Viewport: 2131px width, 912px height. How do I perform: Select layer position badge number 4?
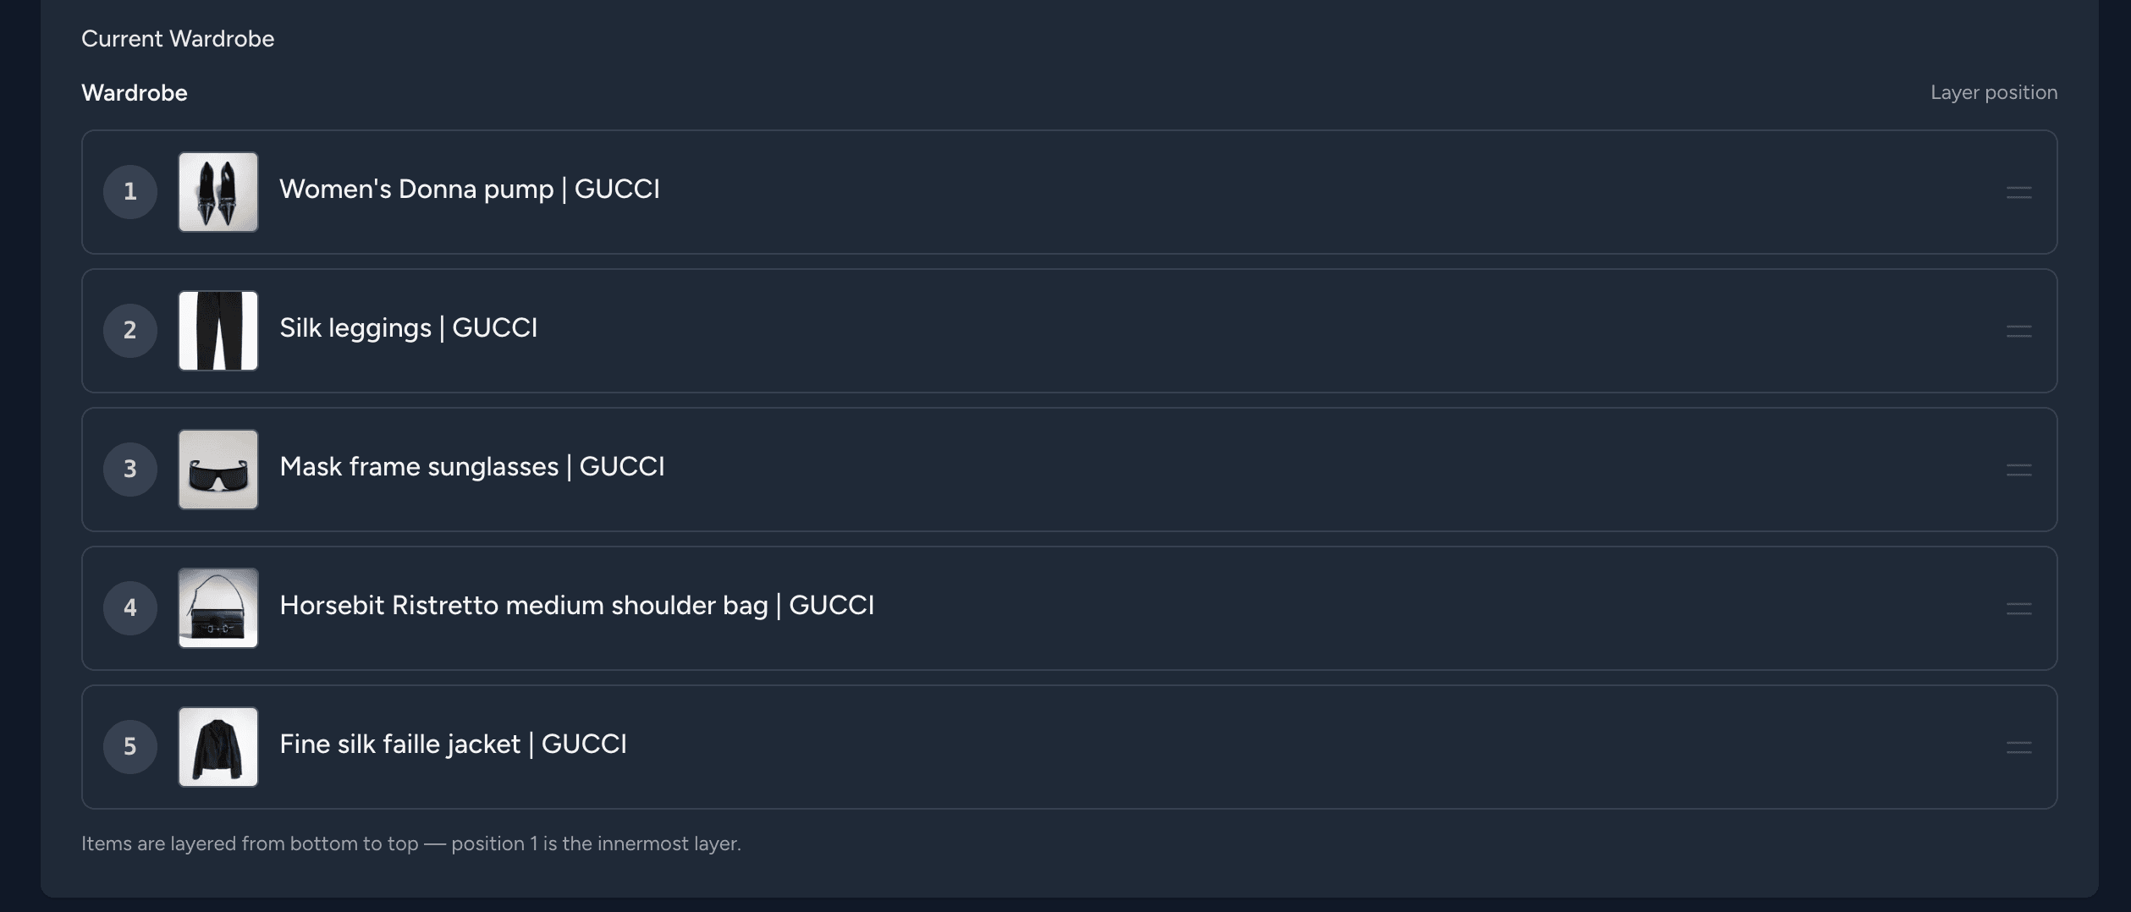(x=130, y=608)
